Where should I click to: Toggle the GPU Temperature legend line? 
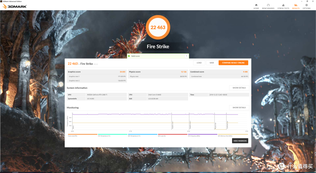click(x=142, y=135)
